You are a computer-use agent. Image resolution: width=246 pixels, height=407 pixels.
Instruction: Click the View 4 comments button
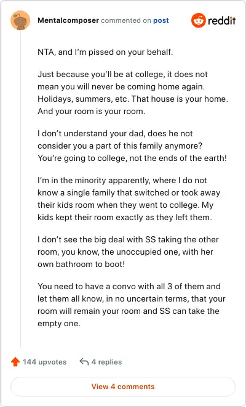123,387
